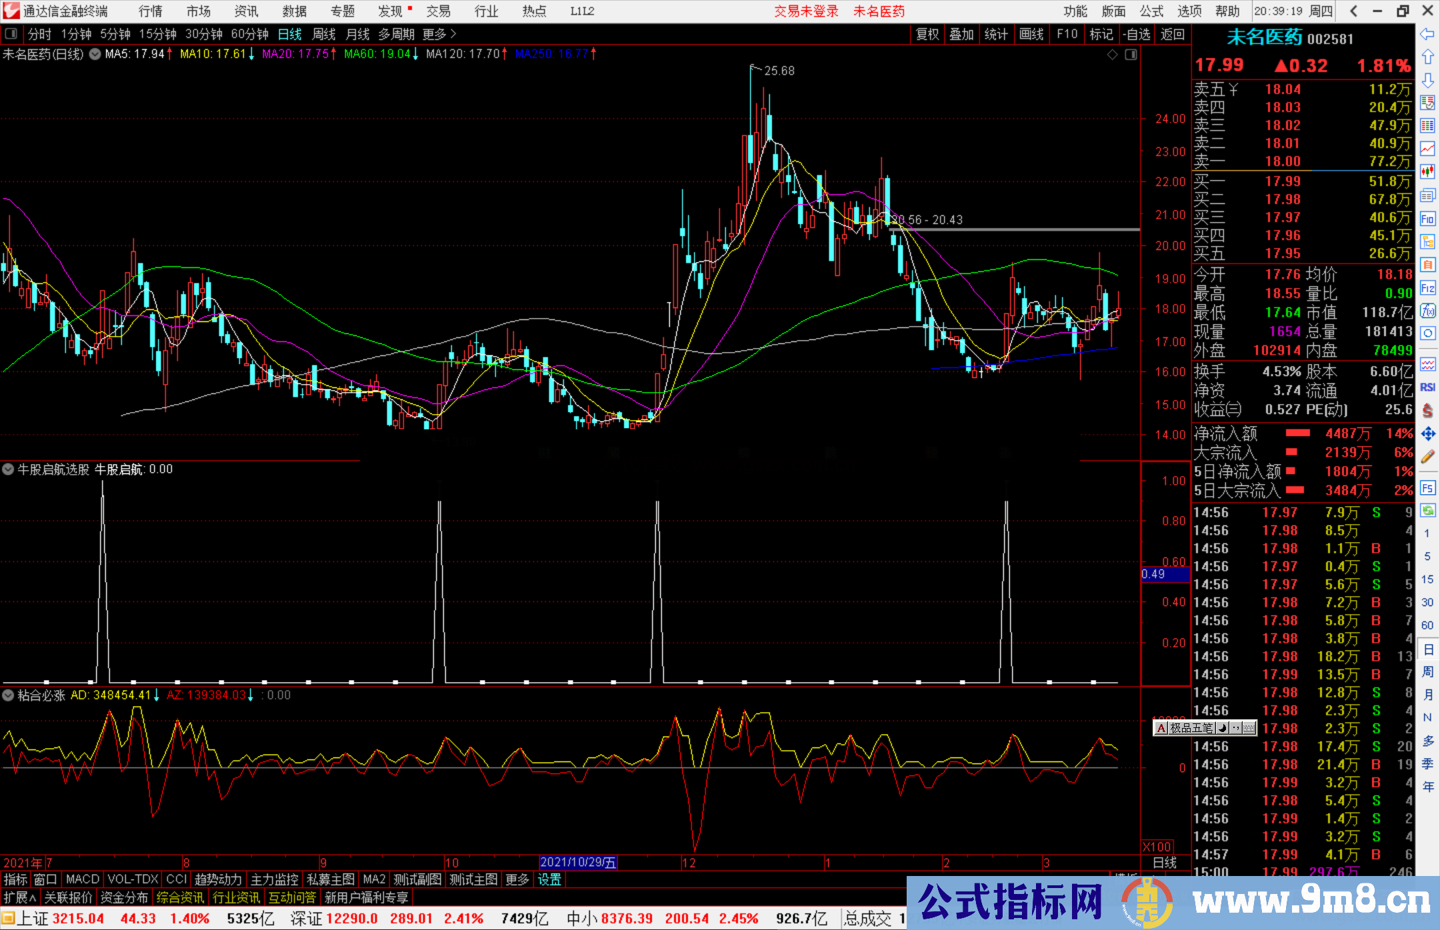Image resolution: width=1440 pixels, height=930 pixels.
Task: Open dropdown next to 未名医药(日线) label
Action: (x=95, y=54)
